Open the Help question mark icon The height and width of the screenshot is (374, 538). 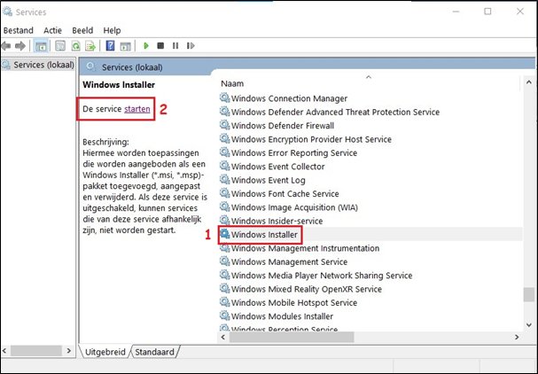(110, 45)
